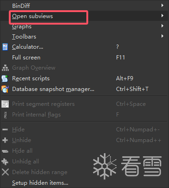
Task: Click the Unhide plus icon
Action: [5, 140]
